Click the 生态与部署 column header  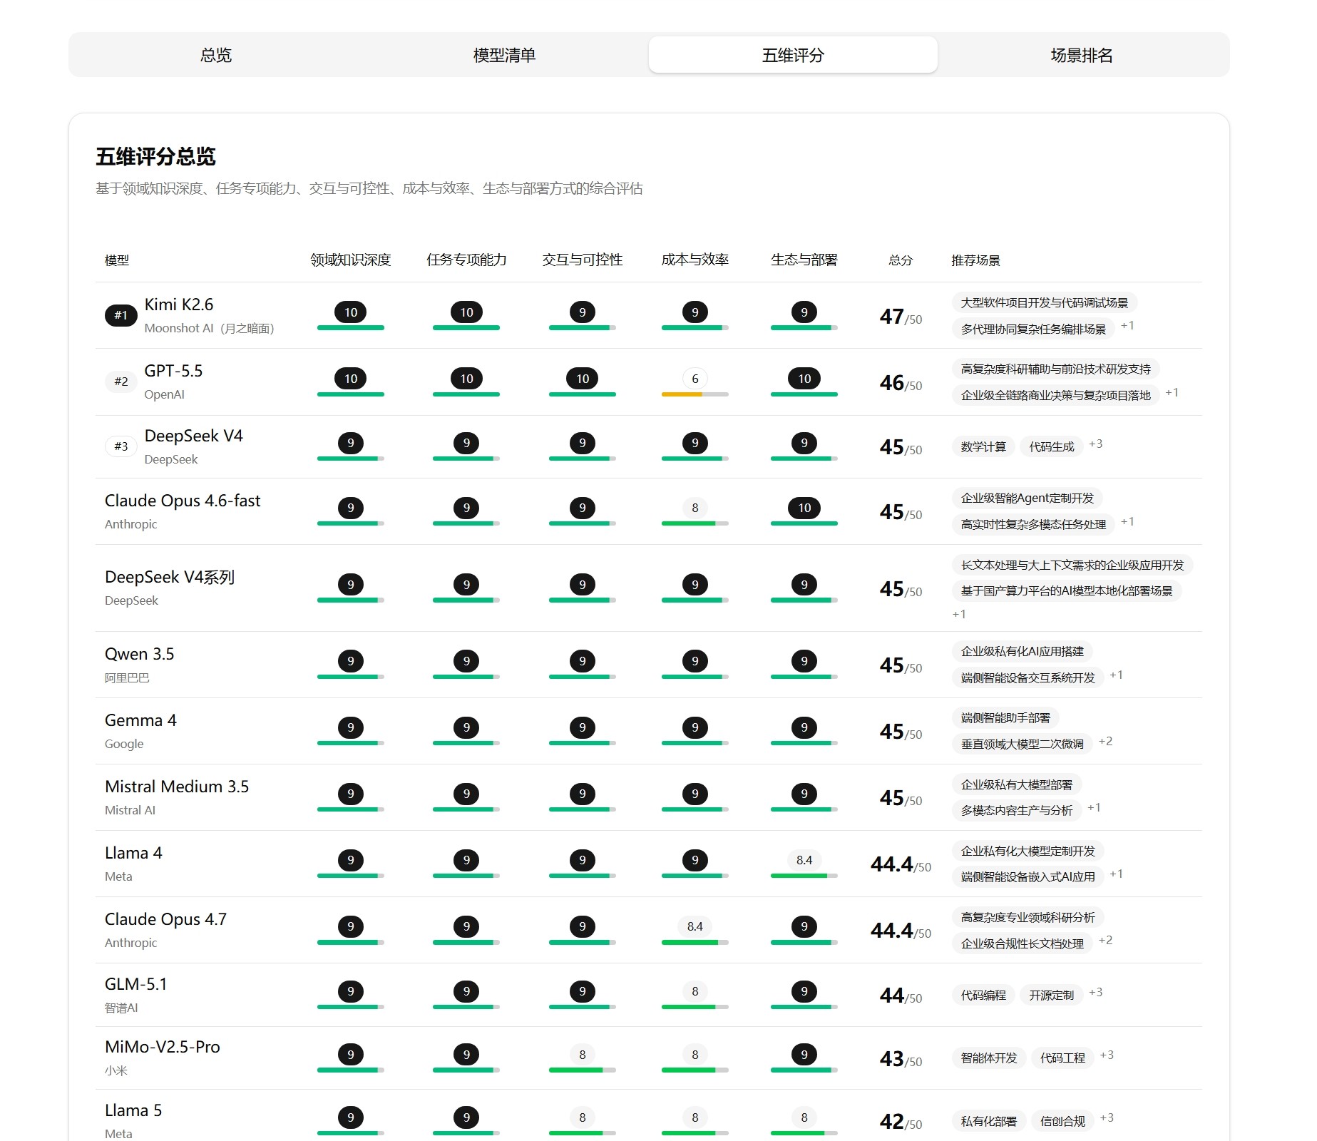(x=804, y=260)
